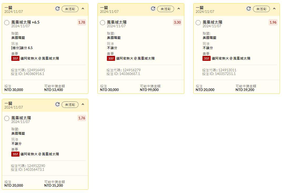
Task: Click the 1.78 odds badge
Action: click(82, 22)
